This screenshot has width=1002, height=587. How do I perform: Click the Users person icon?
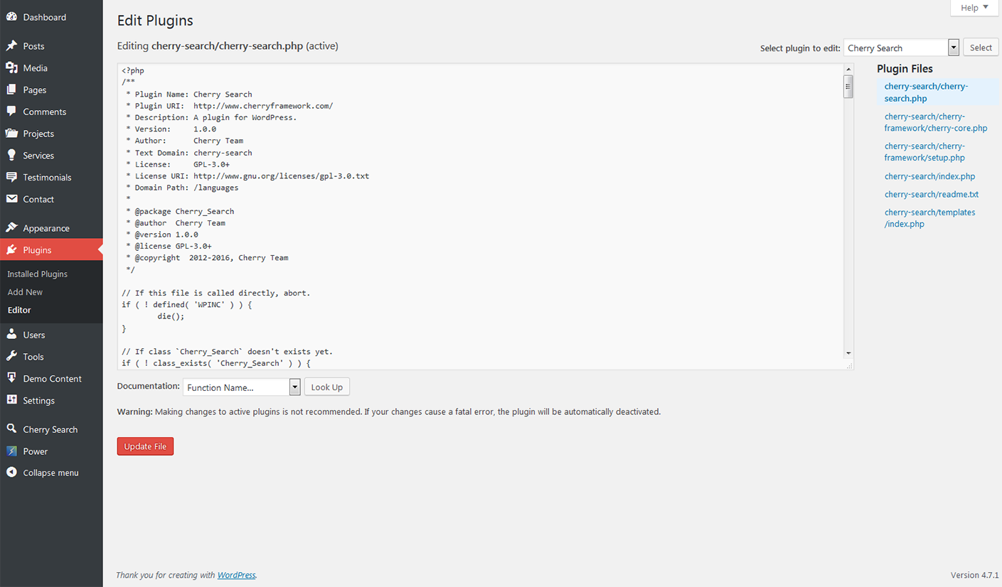point(11,335)
